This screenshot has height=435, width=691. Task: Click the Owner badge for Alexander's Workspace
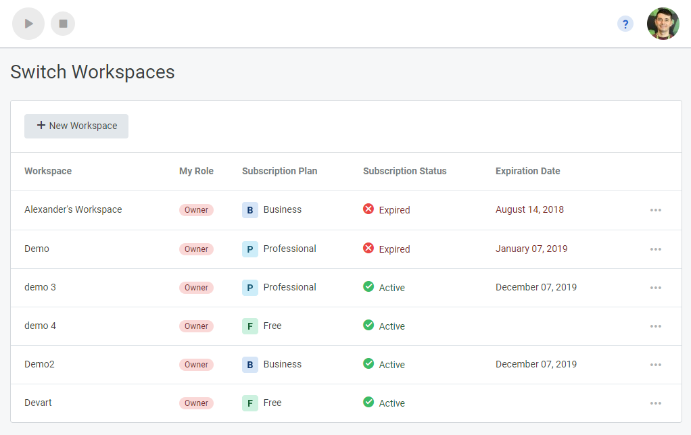[196, 210]
